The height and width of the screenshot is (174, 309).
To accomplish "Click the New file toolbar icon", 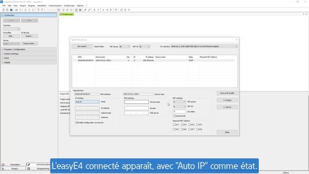I will click(x=3, y=10).
